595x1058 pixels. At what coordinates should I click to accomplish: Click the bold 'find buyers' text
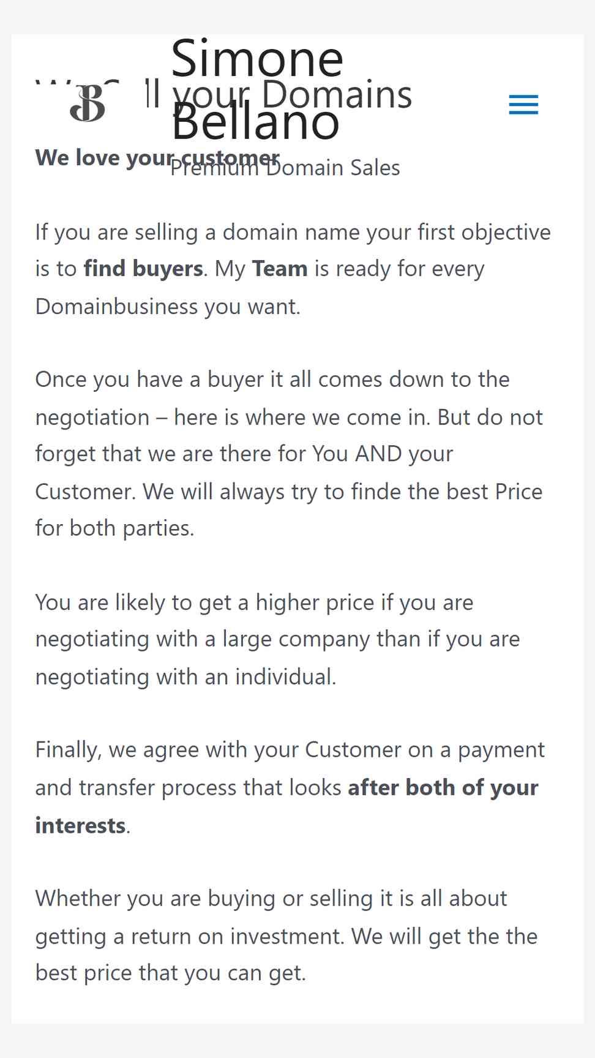(143, 269)
